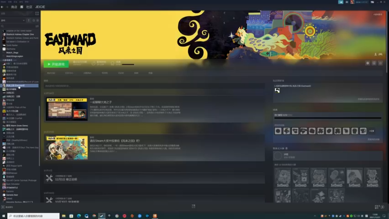The image size is (389, 219).
Task: Click the sort-by-recent arrow icon in sidebar
Action: point(29,20)
